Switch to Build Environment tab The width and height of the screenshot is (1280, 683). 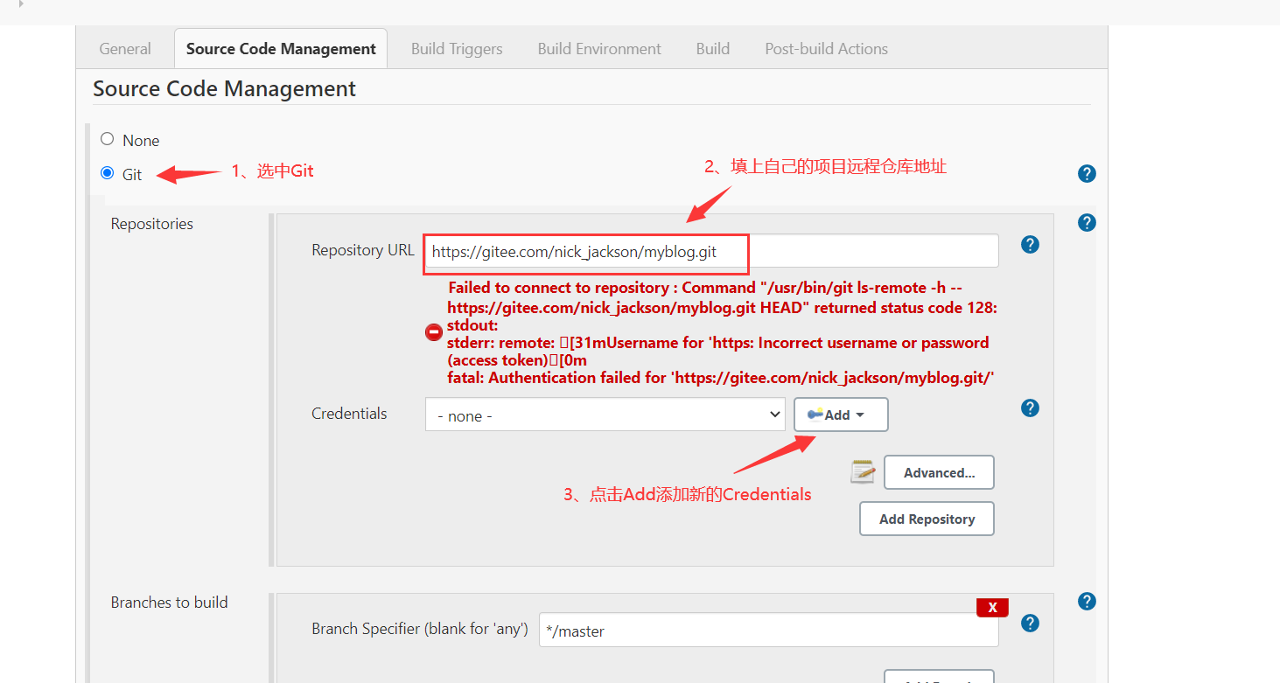coord(599,49)
